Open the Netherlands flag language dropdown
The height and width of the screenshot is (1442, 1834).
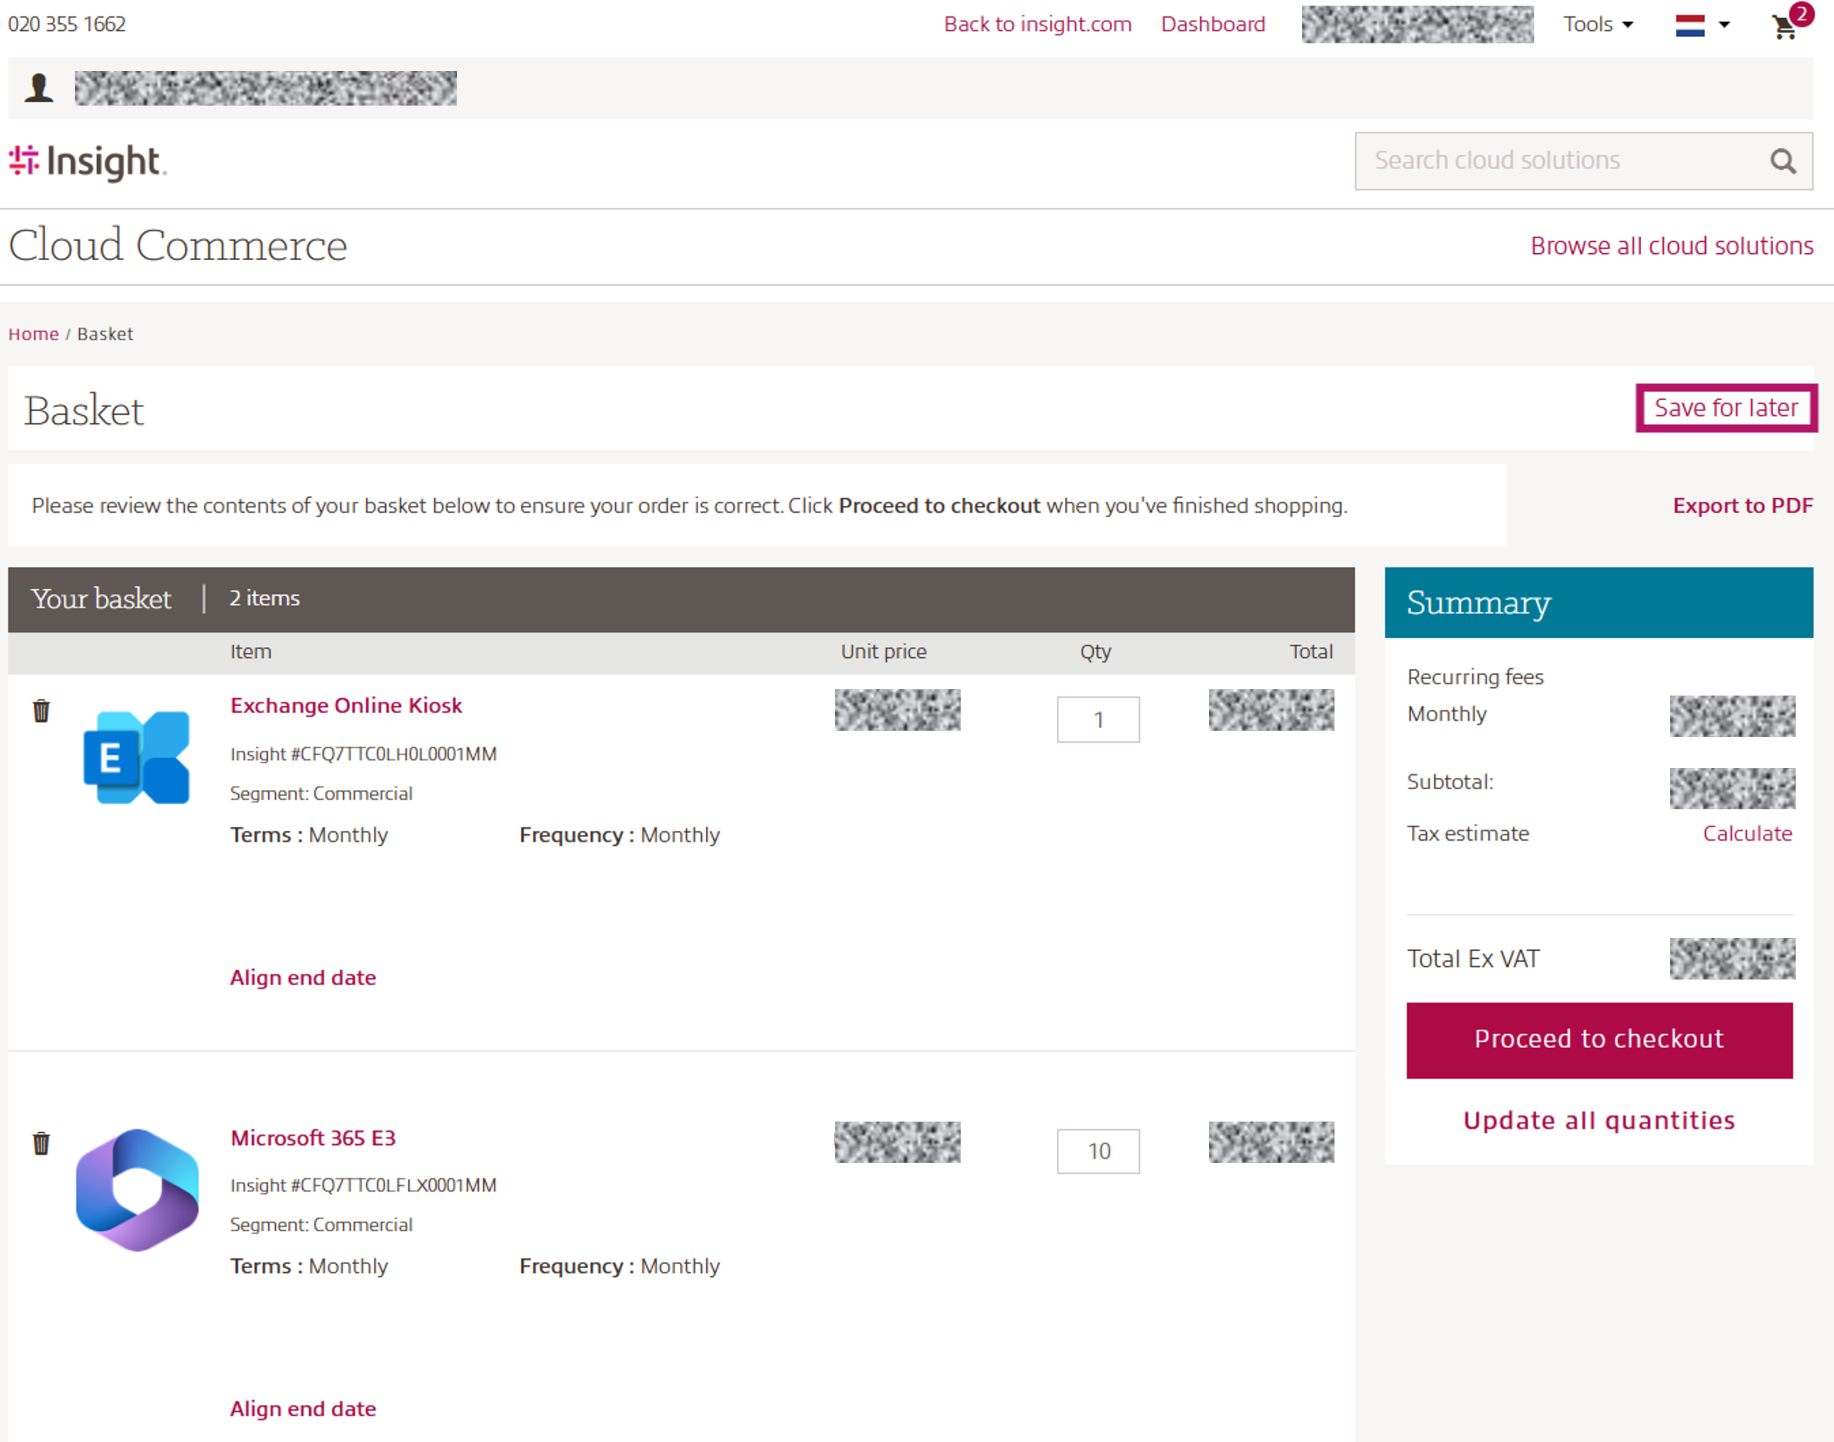click(x=1702, y=25)
